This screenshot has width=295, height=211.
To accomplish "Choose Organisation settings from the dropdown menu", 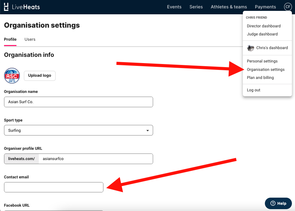I will 265,70.
